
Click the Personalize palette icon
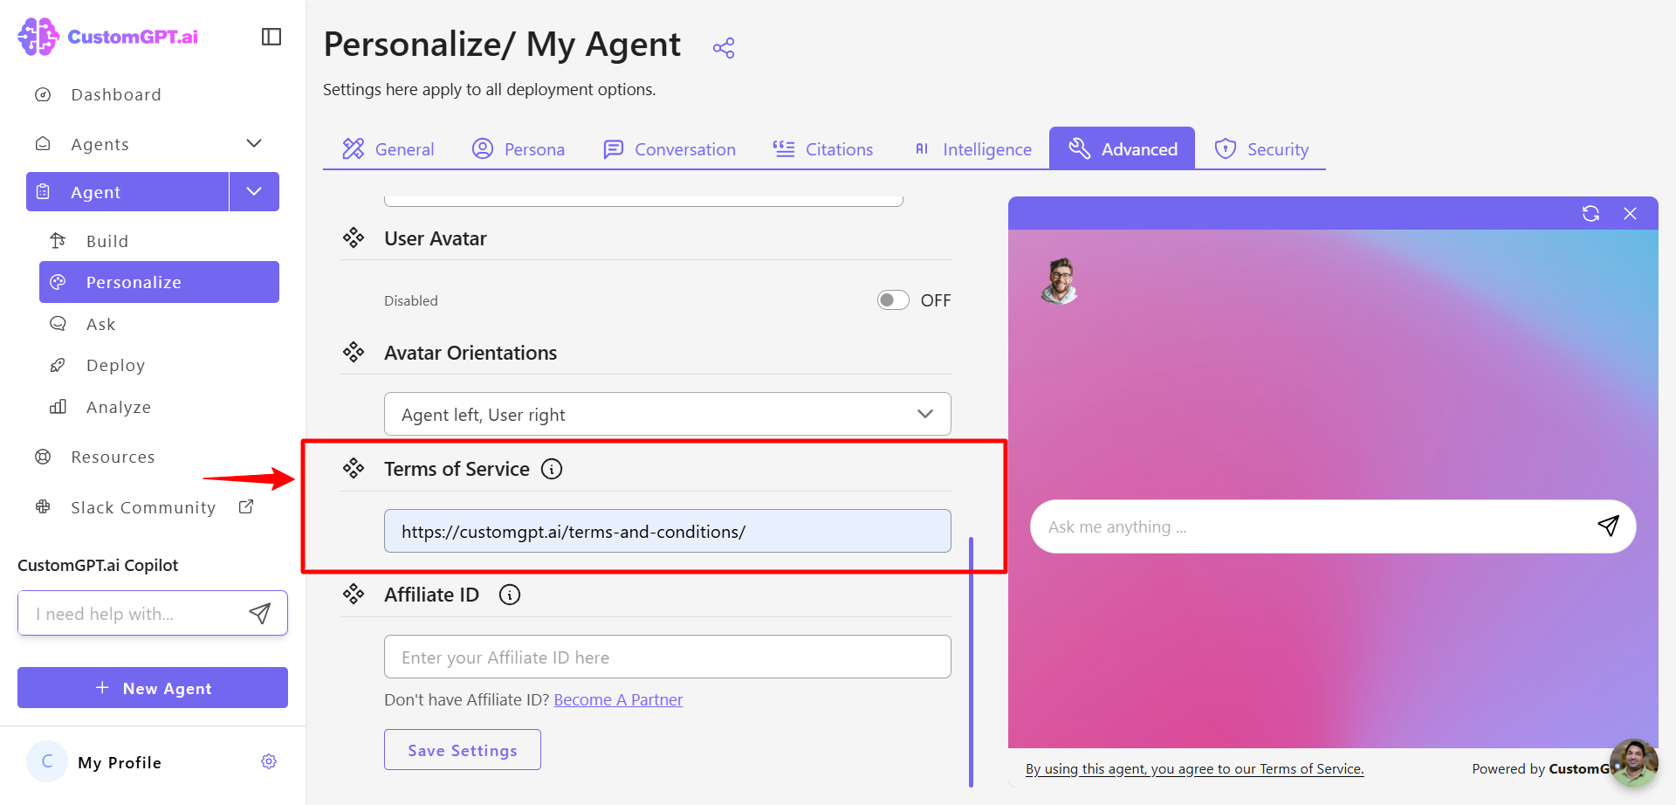click(58, 282)
